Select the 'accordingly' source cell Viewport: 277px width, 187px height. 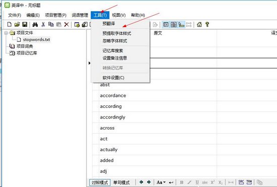click(x=158, y=117)
